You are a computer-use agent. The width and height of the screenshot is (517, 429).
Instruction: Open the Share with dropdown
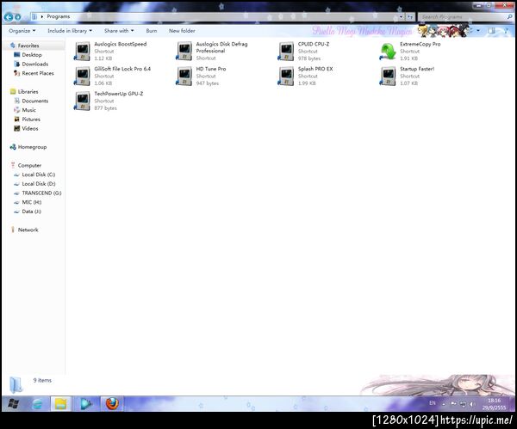pos(119,31)
